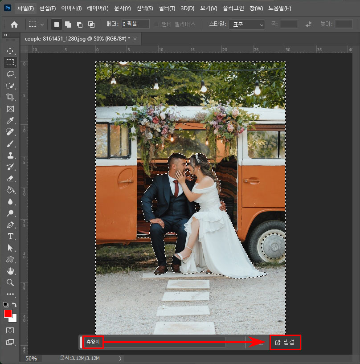Open the 창(W) menu
The height and width of the screenshot is (364, 360).
click(256, 8)
